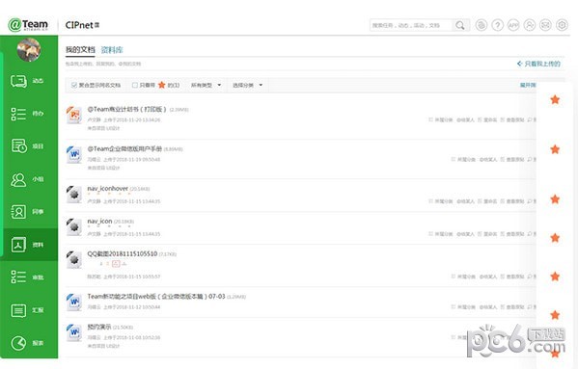Enable the 只看带星 starred-only checkbox
Screen dimensions: 578x369
[134, 85]
